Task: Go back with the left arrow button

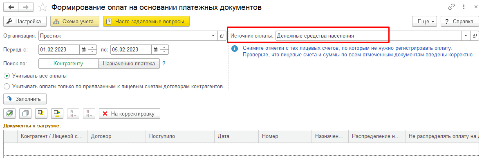Action: tap(11, 7)
